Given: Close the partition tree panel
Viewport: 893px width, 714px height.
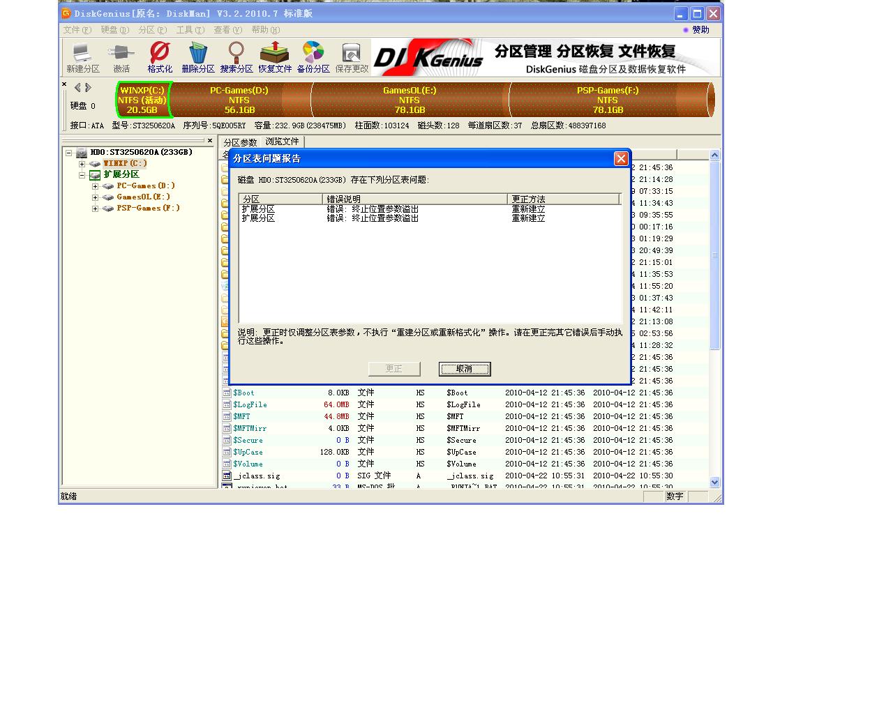Looking at the screenshot, I should coord(210,141).
